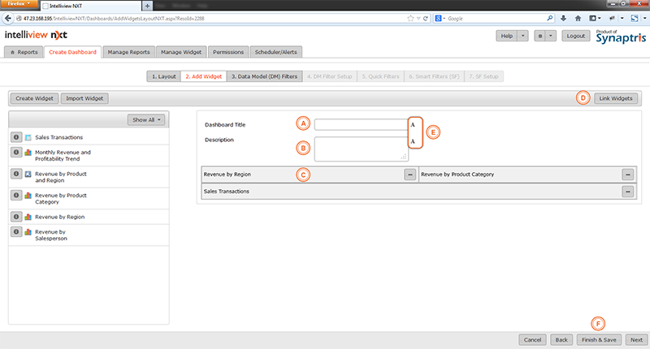The width and height of the screenshot is (650, 349).
Task: Expand the Help dropdown arrow
Action: 522,36
